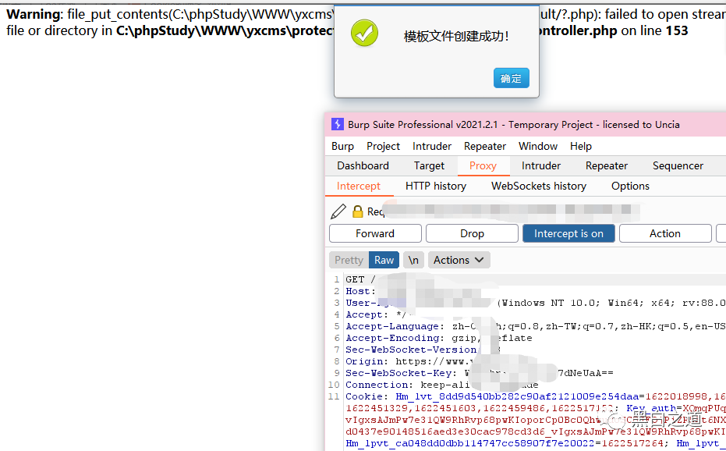This screenshot has width=726, height=451.
Task: Open the proxy Options sub-tab
Action: click(x=630, y=186)
